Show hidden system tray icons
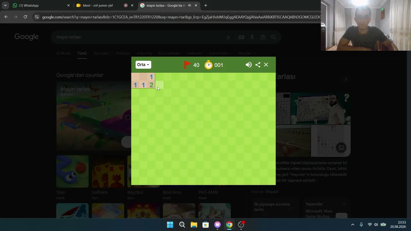 (353, 225)
